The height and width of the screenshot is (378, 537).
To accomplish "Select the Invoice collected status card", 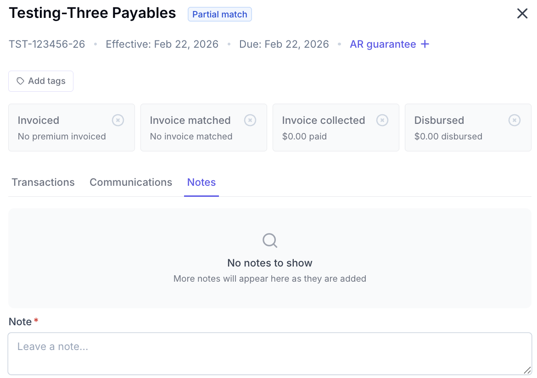I will (336, 128).
